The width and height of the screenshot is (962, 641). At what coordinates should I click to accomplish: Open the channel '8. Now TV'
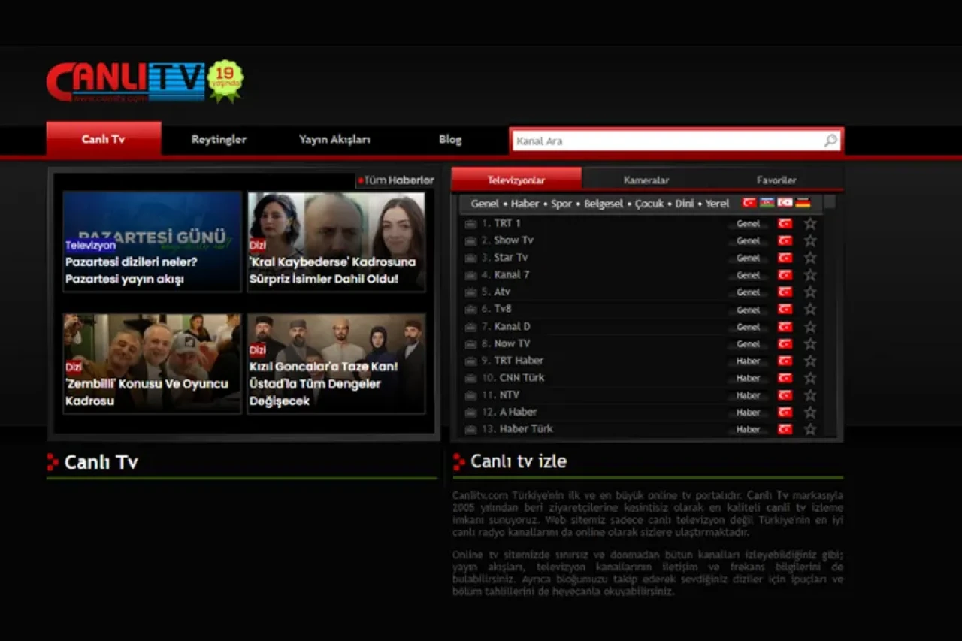(506, 343)
